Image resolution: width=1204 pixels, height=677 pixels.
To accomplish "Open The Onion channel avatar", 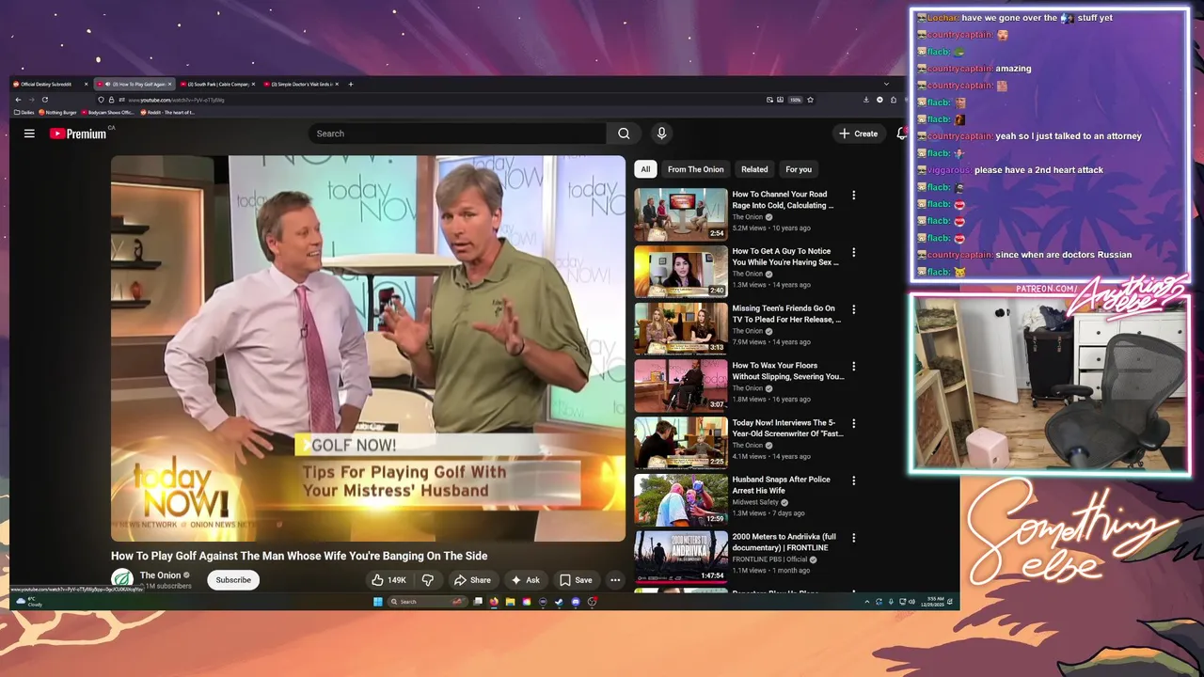I will [121, 579].
